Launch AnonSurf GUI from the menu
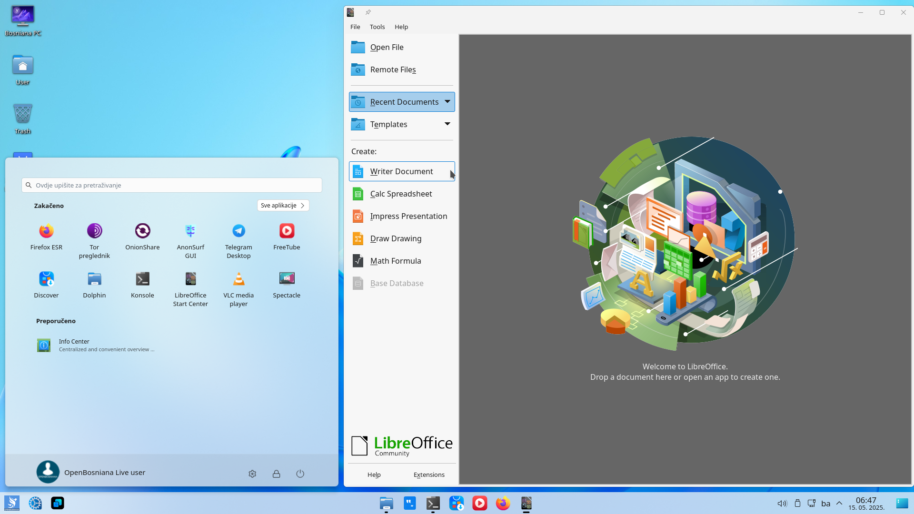 (x=190, y=241)
